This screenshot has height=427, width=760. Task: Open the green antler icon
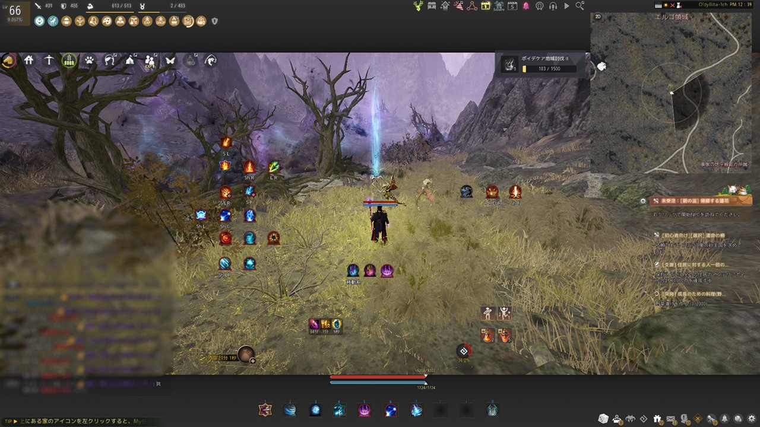click(x=419, y=6)
